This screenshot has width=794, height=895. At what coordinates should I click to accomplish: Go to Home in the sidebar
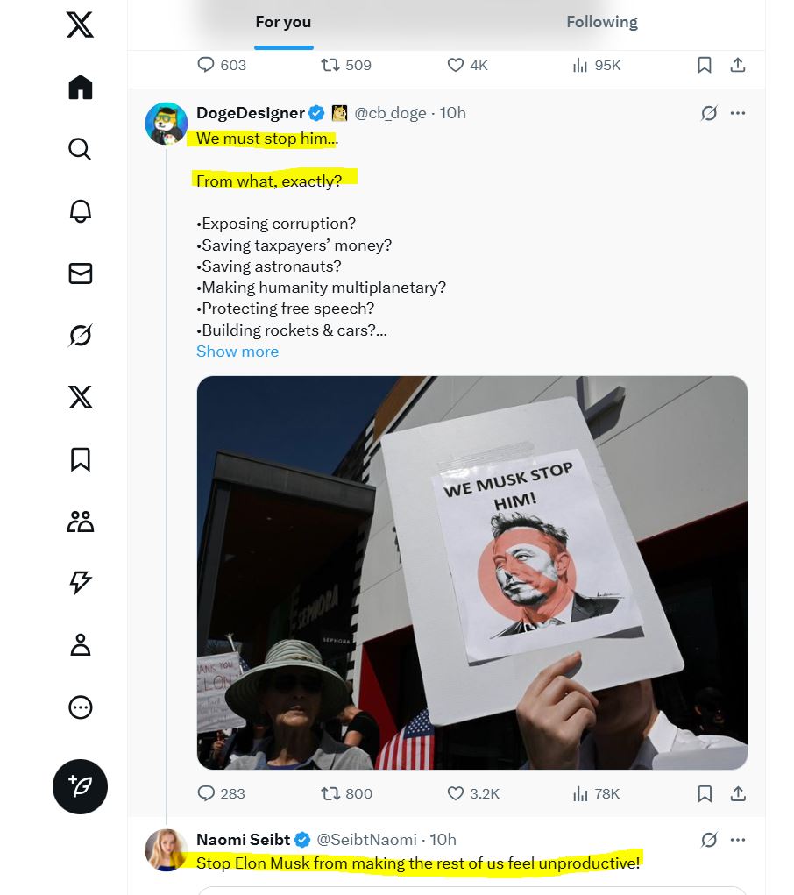pos(80,88)
